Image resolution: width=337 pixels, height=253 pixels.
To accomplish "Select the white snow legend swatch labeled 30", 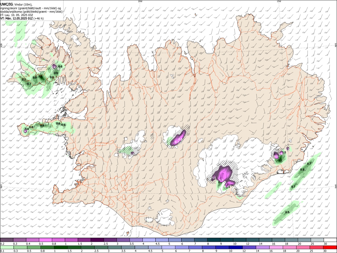I will click(330, 240).
